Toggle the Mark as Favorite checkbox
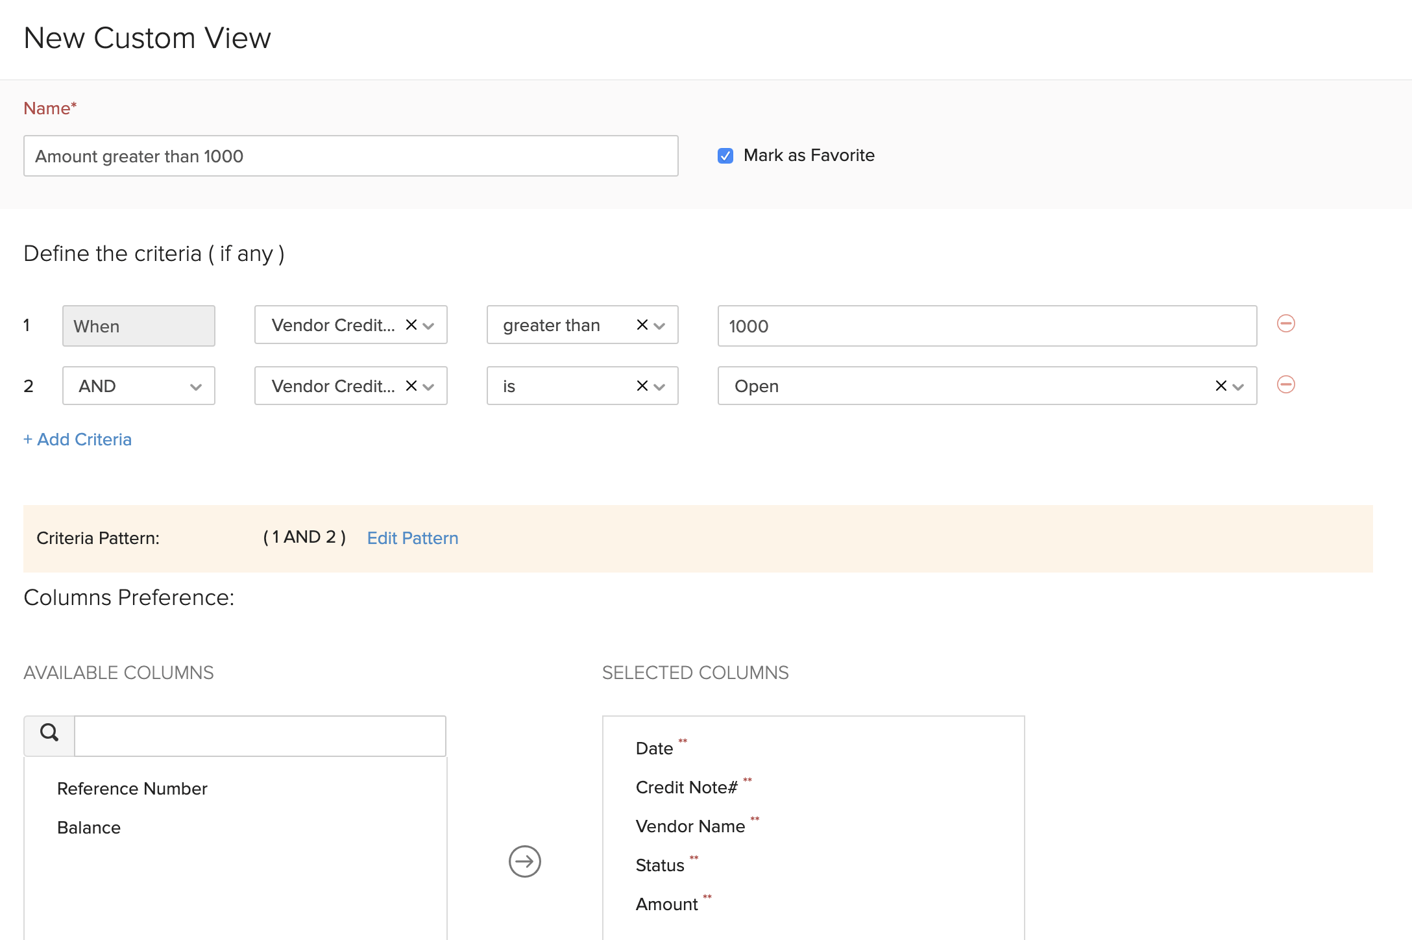Viewport: 1412px width, 940px height. 725,155
